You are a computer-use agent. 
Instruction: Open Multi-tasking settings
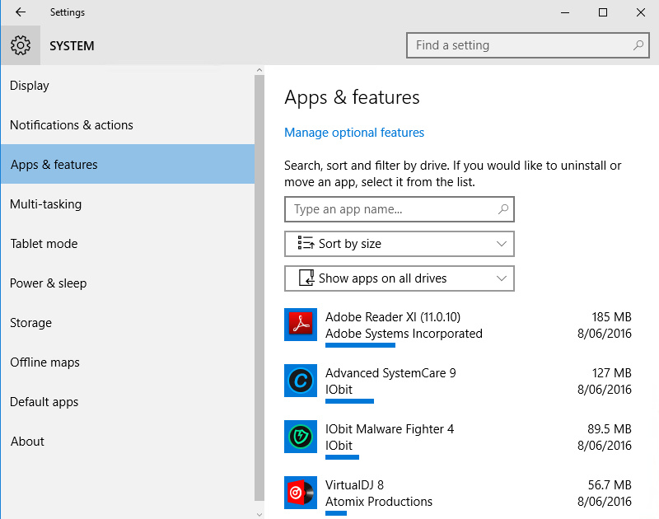128,203
